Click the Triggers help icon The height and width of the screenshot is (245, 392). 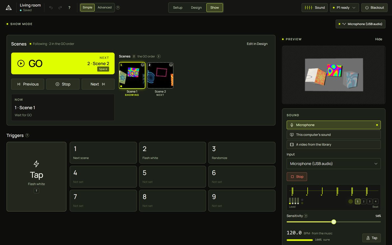click(27, 135)
